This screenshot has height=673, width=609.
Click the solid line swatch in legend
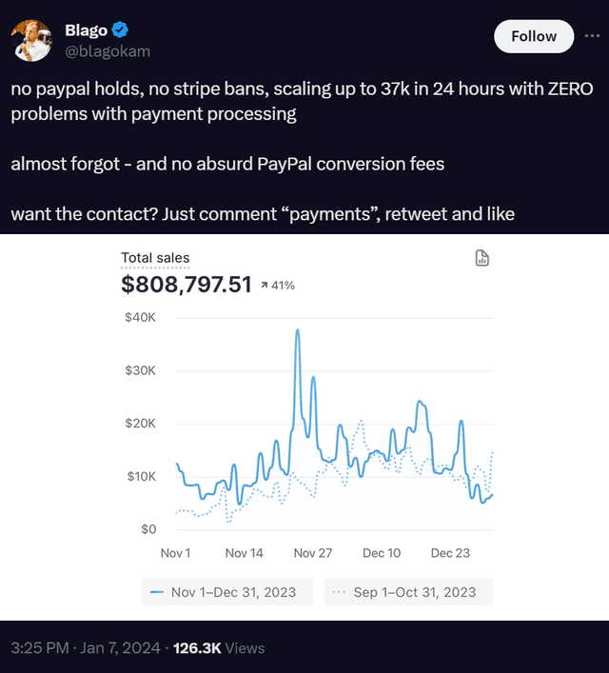157,592
